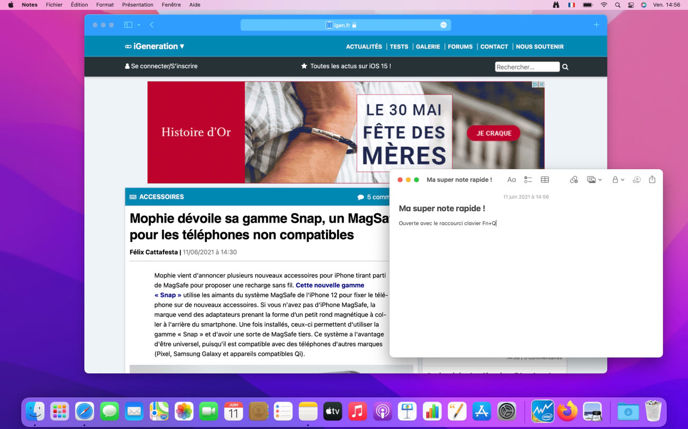
Task: Open Maps from the Dock
Action: (x=159, y=411)
